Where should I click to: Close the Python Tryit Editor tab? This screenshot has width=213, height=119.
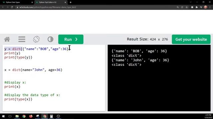[x=65, y=2]
